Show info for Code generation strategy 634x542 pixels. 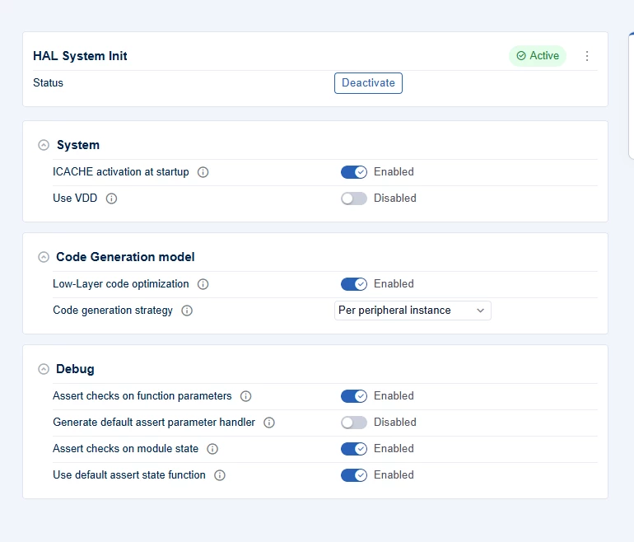(187, 311)
